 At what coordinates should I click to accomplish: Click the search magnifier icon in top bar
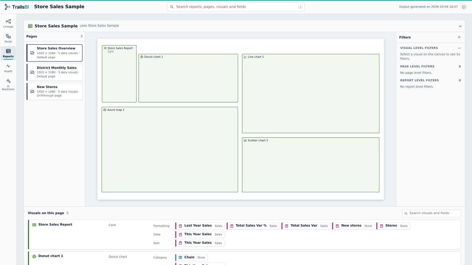[x=172, y=7]
